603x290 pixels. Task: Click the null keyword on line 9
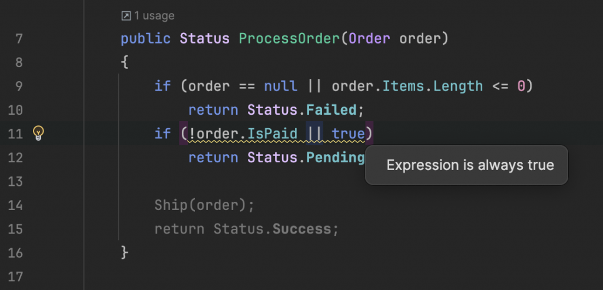click(281, 86)
